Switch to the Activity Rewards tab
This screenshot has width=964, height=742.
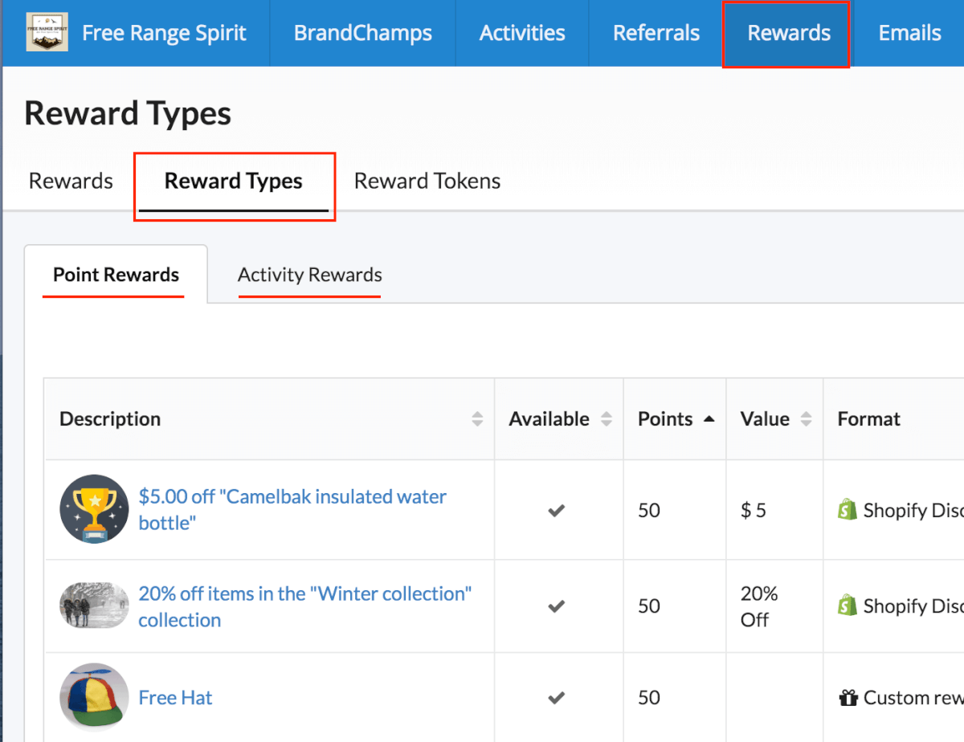coord(309,275)
